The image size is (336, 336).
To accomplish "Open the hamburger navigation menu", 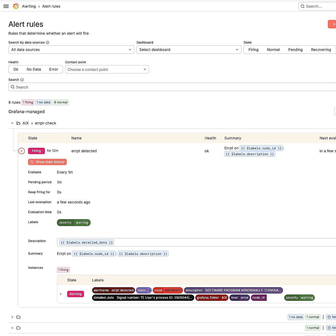I will tap(6, 6).
